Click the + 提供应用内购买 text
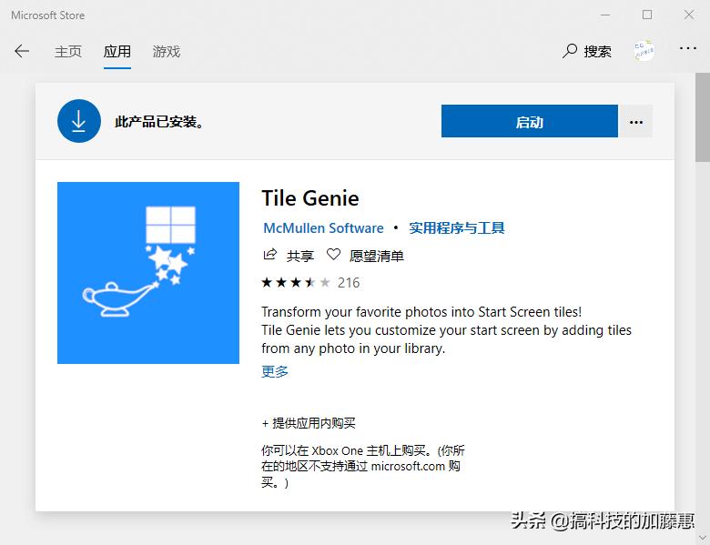710x545 pixels. coord(309,423)
